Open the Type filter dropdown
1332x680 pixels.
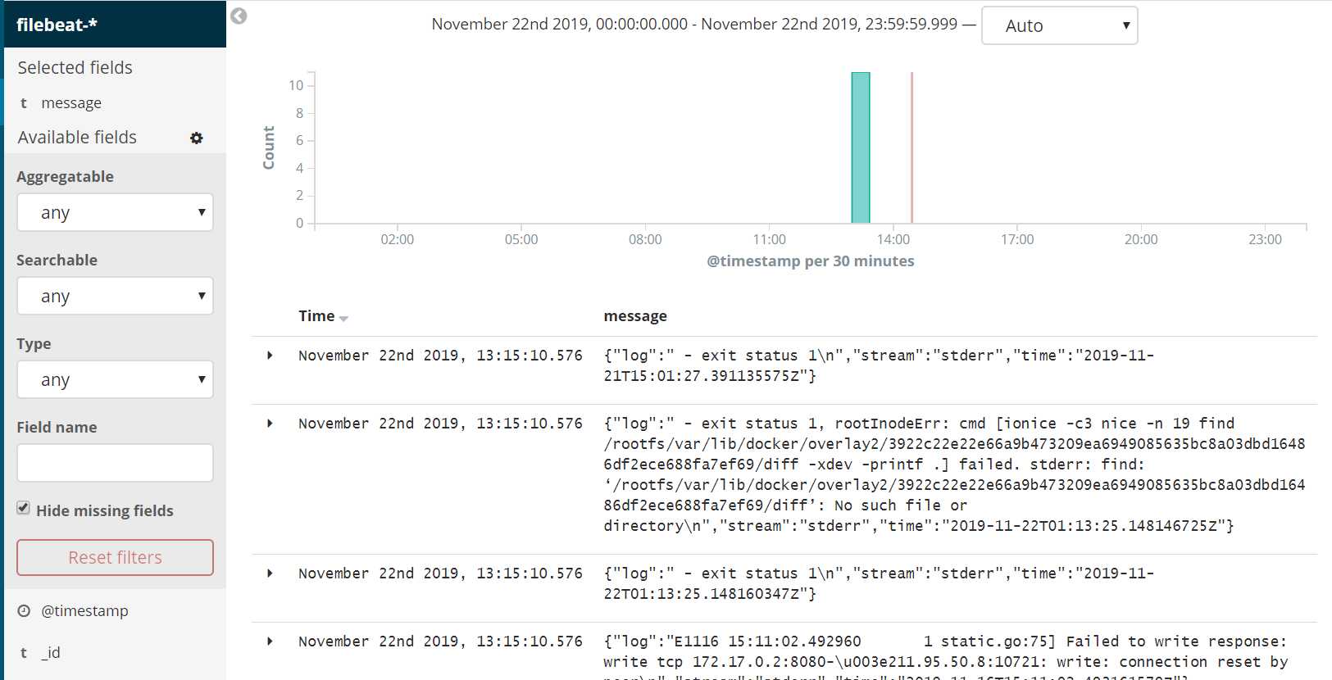pos(115,380)
